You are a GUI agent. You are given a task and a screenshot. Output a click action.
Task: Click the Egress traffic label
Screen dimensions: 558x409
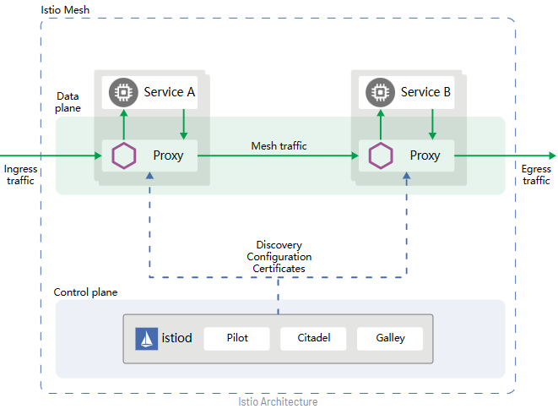coord(536,175)
